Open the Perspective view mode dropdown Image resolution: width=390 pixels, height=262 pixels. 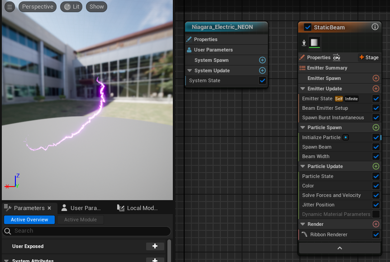(x=38, y=7)
